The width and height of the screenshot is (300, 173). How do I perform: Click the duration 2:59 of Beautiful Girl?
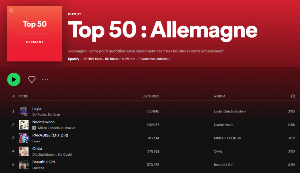pos(291,165)
